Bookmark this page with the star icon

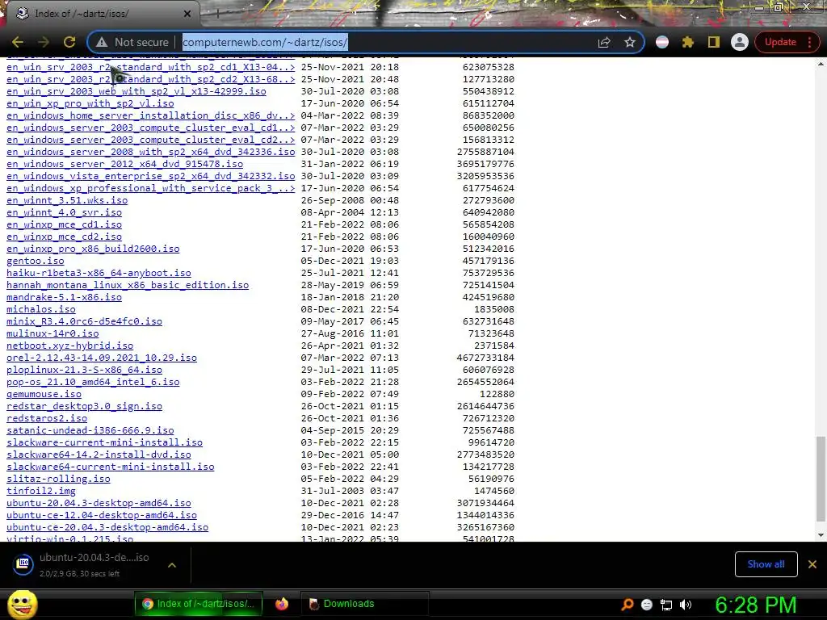click(x=630, y=42)
